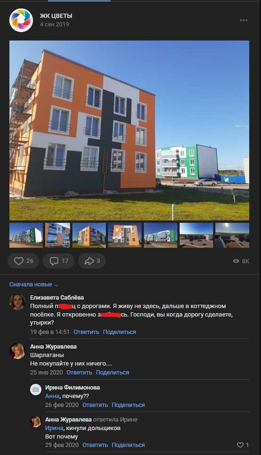261x455 pixels.
Task: Open the post's 17 comments
Action: point(58,261)
